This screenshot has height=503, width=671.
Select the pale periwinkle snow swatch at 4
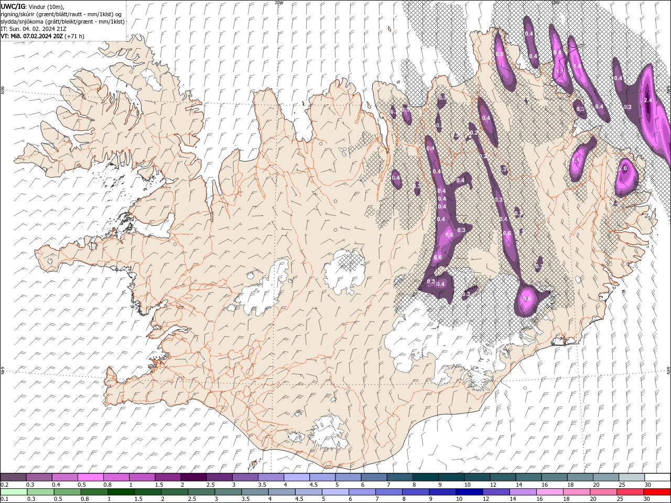[296, 477]
